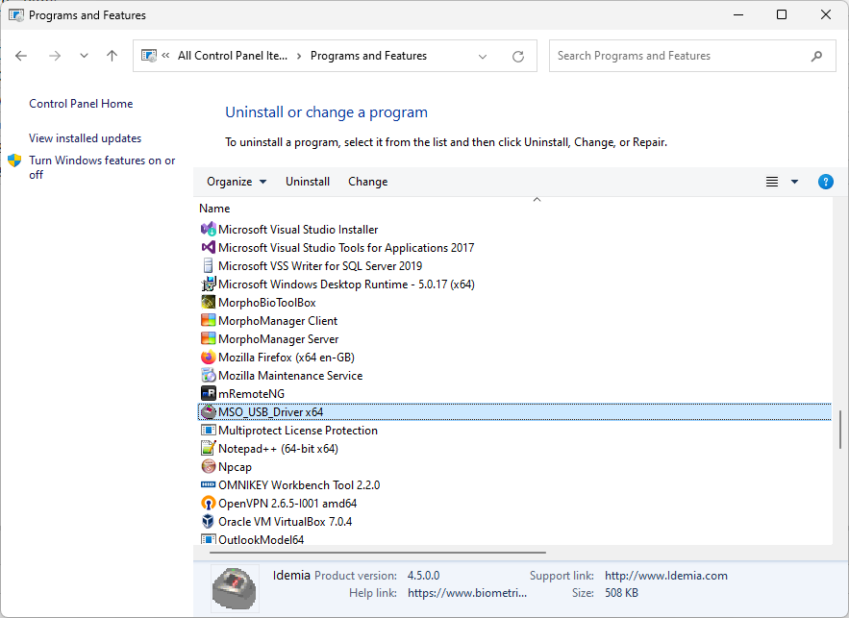Select the MorphoBioToolBox entry text
This screenshot has height=618, width=849.
[267, 303]
